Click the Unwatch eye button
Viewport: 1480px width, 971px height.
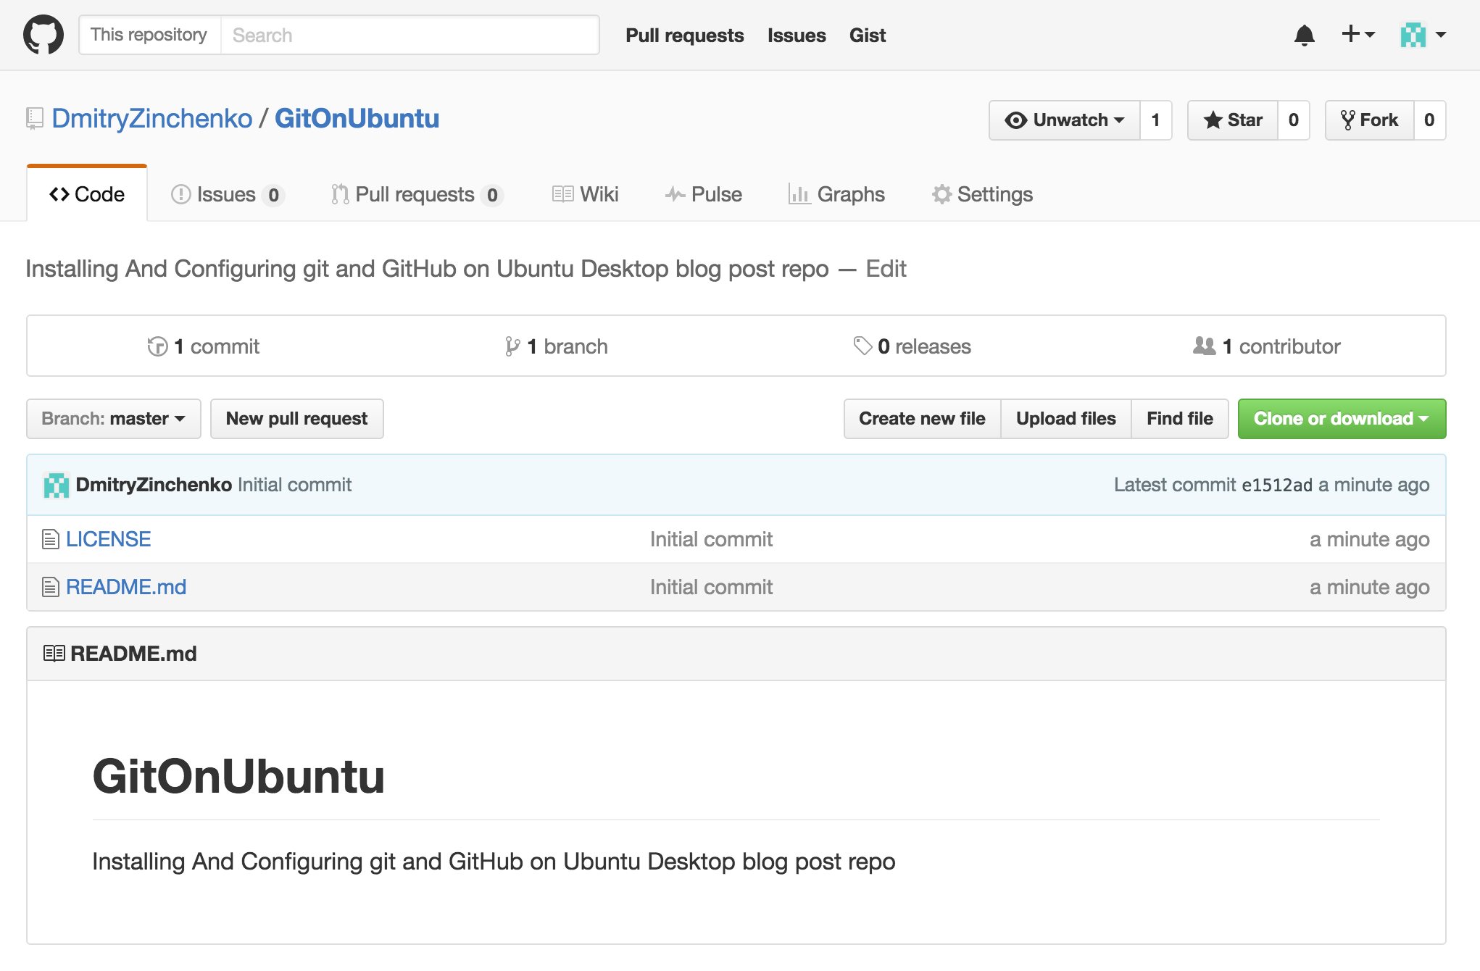(x=1064, y=120)
